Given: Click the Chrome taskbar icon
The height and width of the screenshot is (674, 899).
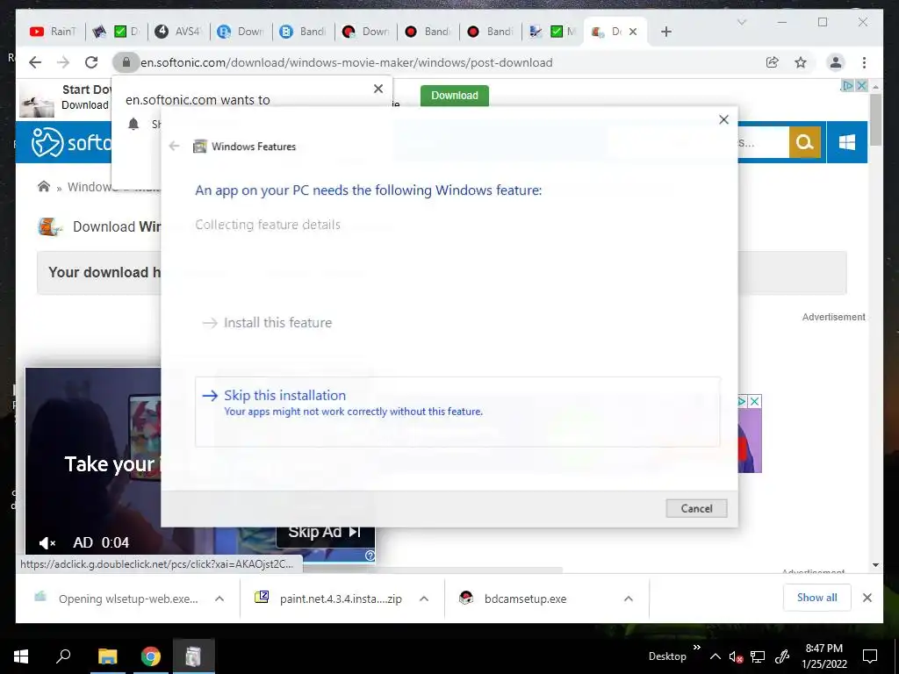Looking at the screenshot, I should (x=151, y=656).
